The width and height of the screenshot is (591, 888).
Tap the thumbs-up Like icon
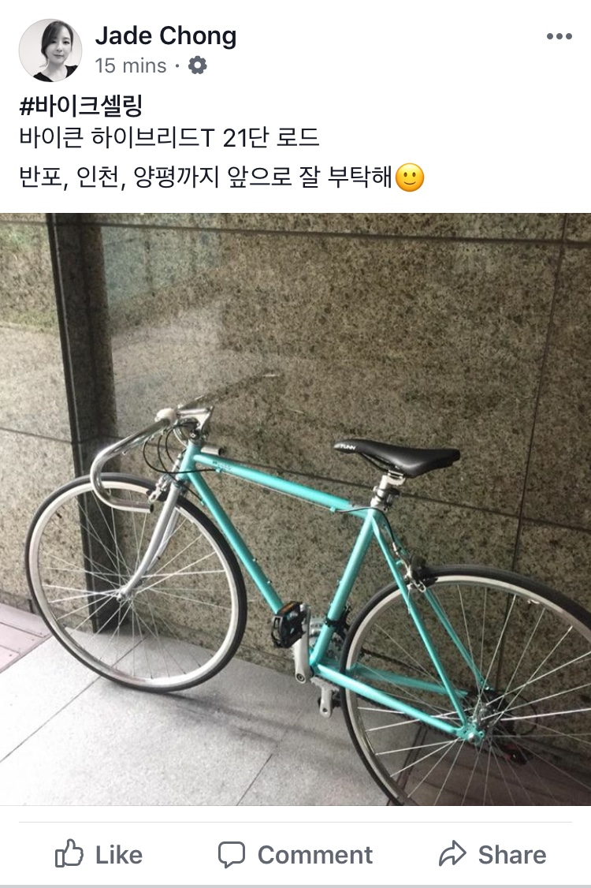pyautogui.click(x=69, y=853)
